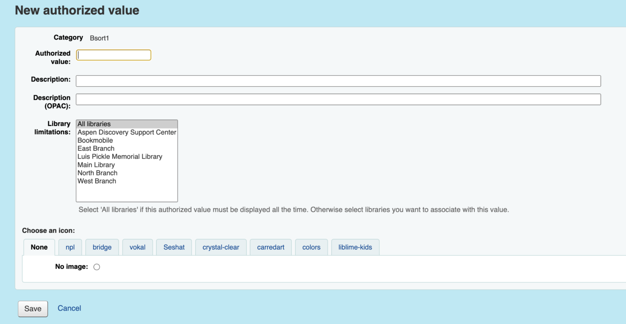The width and height of the screenshot is (626, 324).
Task: Focus the Description text field
Action: 338,81
